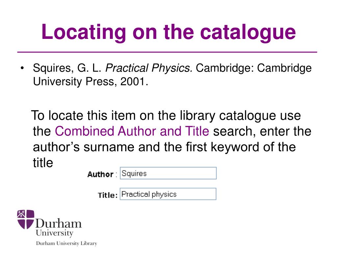Click the Title field containing Practical physics
The image size is (337, 253).
tap(168, 194)
